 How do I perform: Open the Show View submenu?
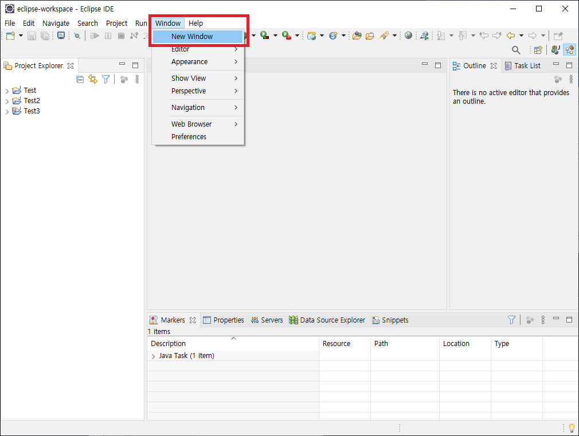pos(198,78)
